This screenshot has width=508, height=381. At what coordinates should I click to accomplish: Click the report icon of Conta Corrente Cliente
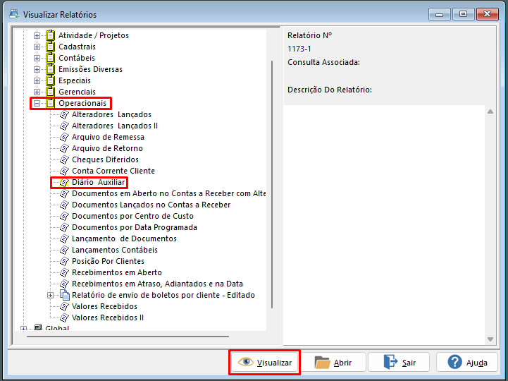65,171
